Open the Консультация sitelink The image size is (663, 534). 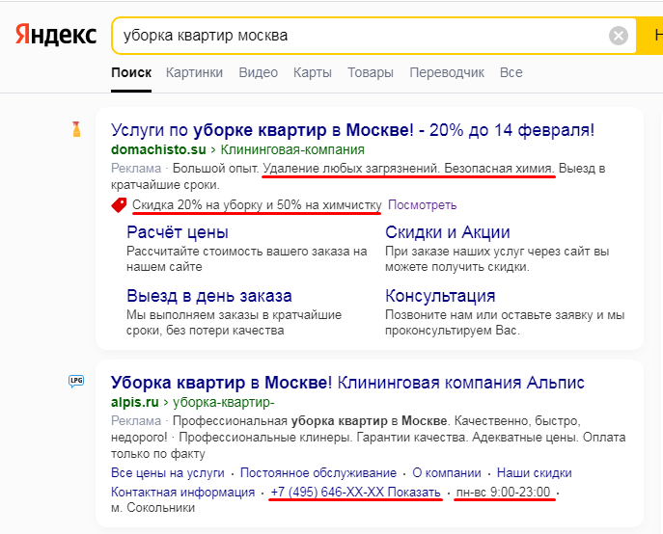click(440, 296)
